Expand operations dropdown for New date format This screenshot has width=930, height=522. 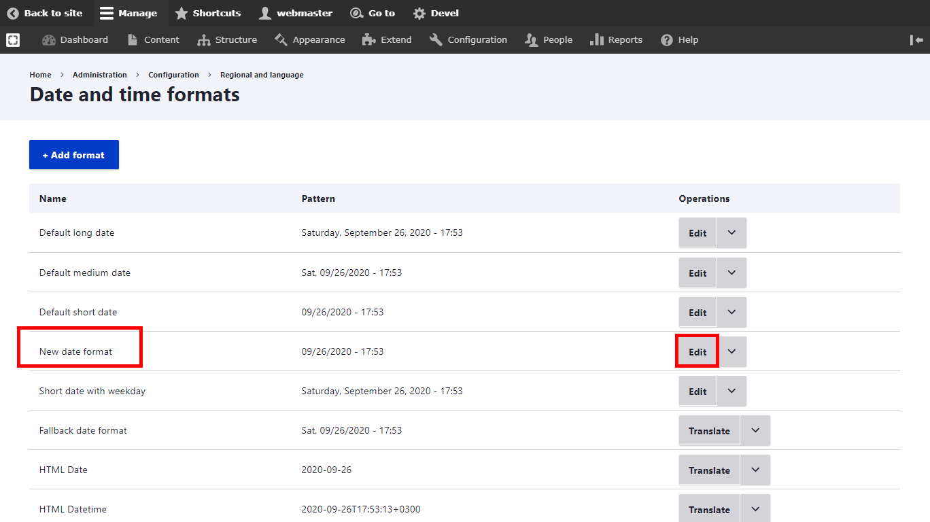[x=731, y=351]
